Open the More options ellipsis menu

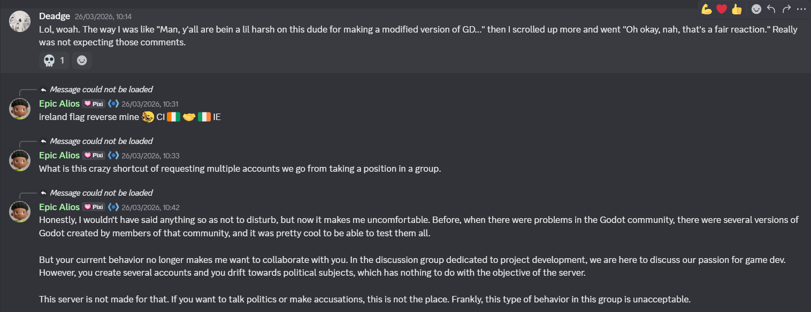(x=801, y=9)
